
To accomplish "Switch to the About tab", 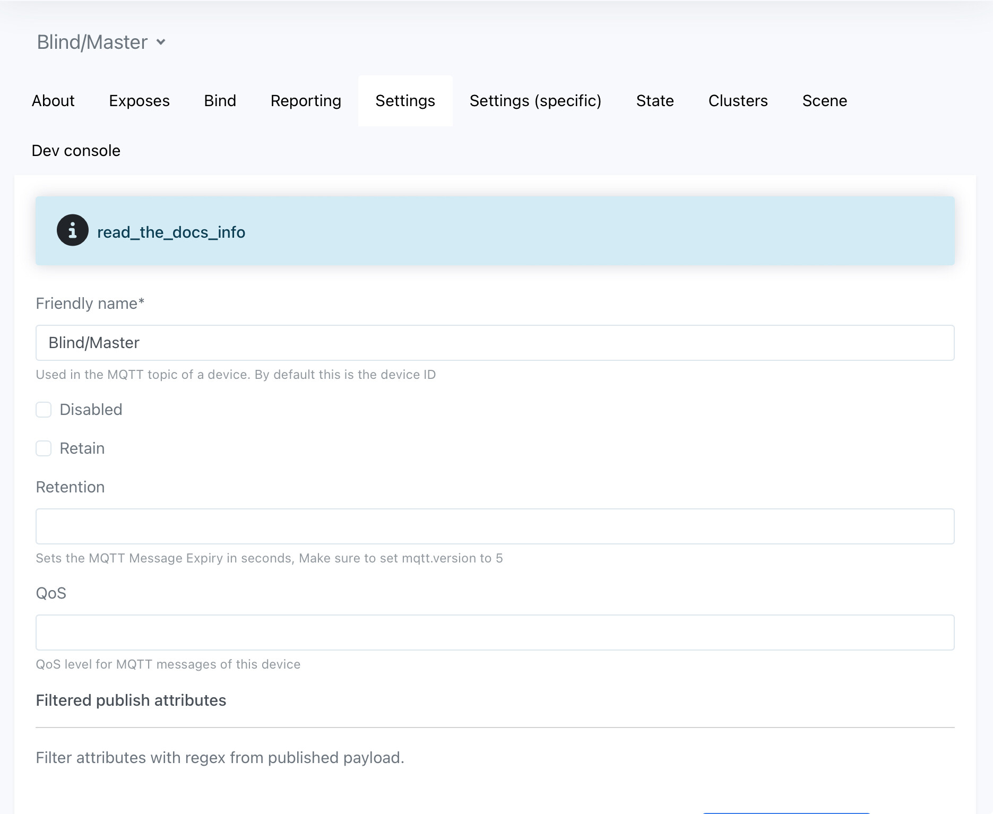I will pyautogui.click(x=53, y=101).
